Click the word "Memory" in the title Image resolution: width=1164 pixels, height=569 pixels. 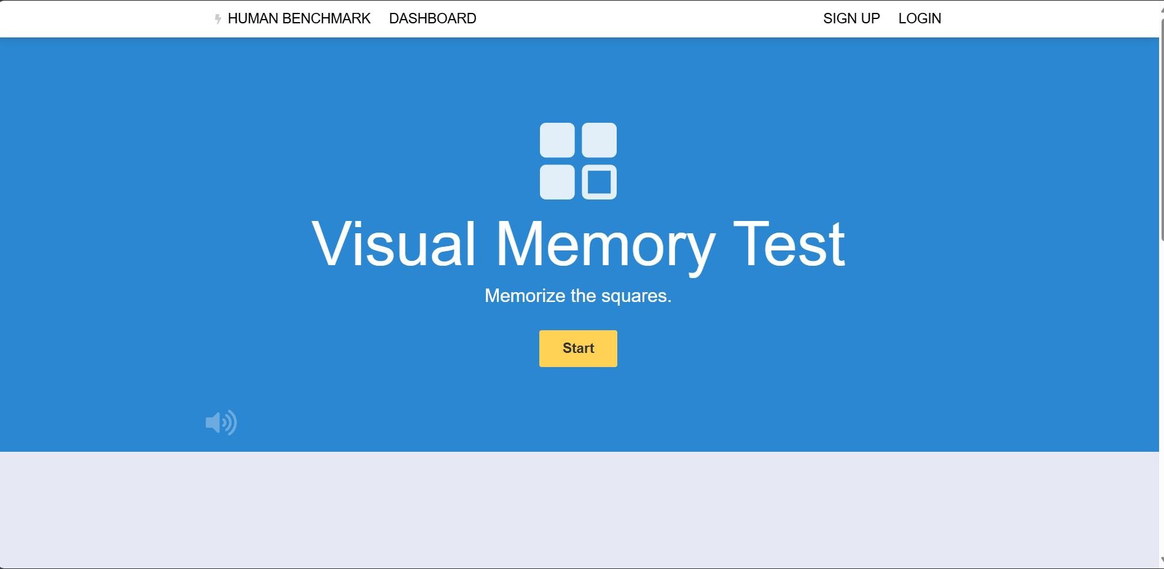click(x=604, y=244)
